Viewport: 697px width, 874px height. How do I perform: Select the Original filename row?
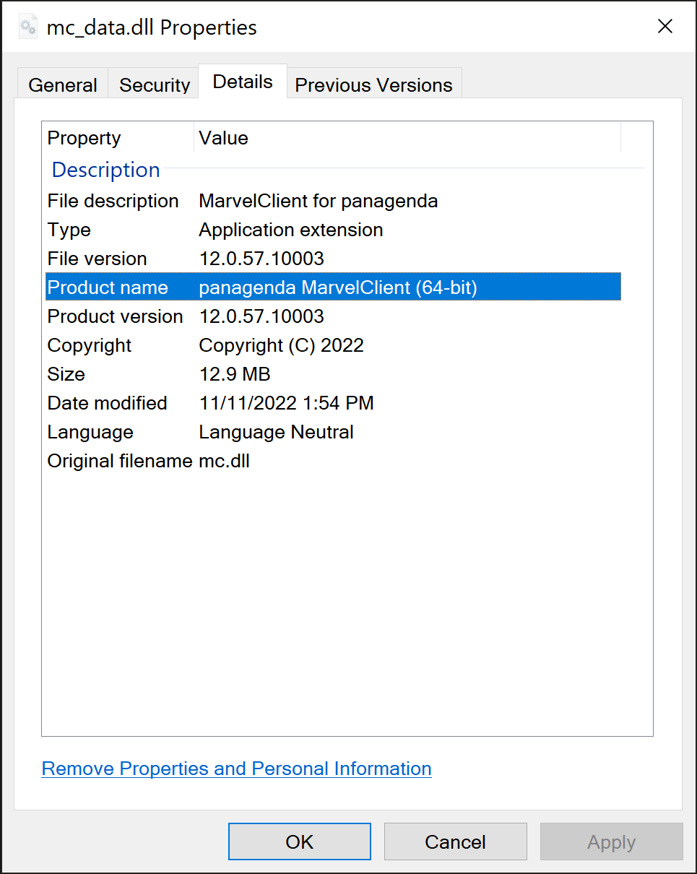tap(333, 461)
